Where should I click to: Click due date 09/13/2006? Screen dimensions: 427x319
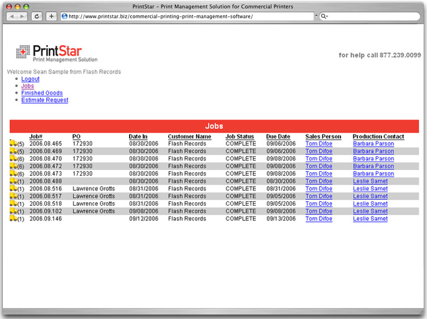pyautogui.click(x=281, y=219)
